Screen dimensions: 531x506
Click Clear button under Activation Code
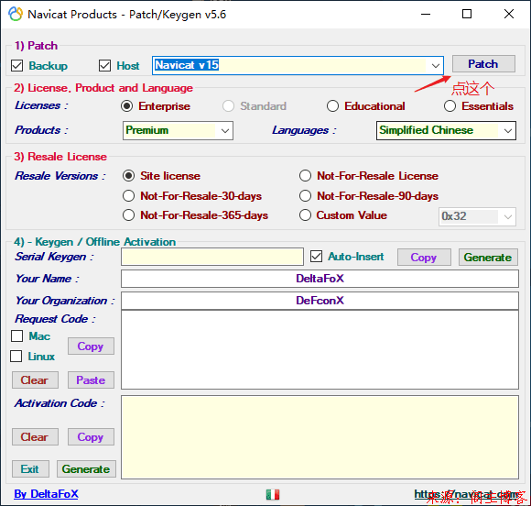[x=35, y=437]
